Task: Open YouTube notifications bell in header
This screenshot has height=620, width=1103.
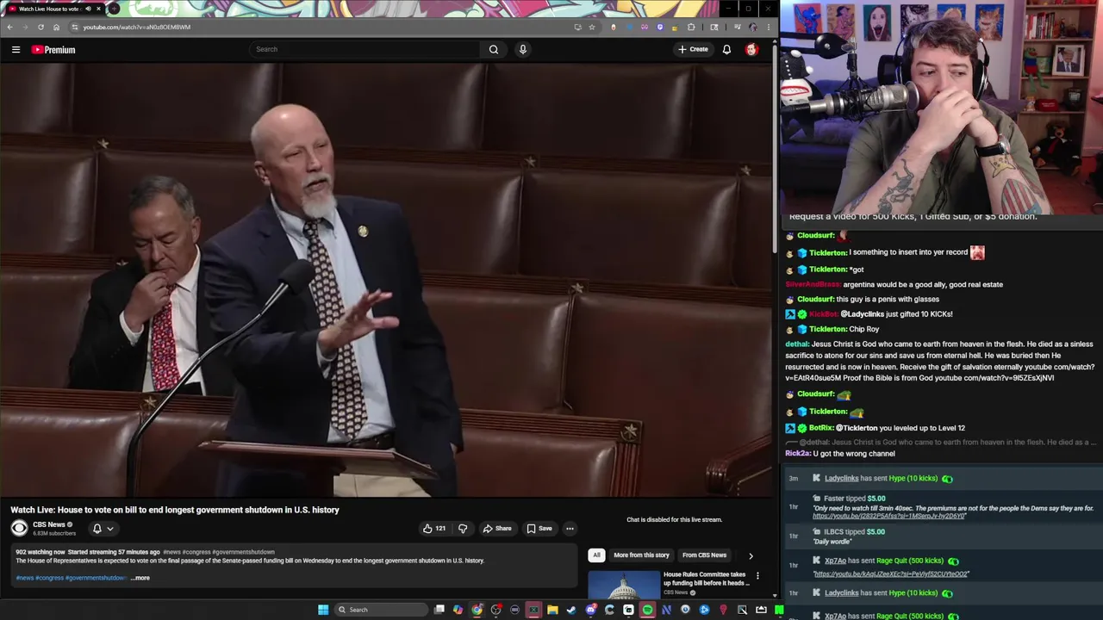Action: [x=726, y=49]
